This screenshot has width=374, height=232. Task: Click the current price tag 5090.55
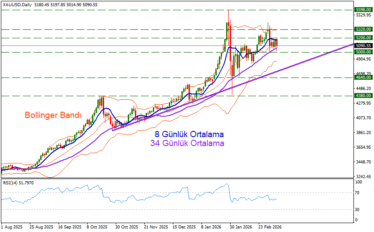363,45
